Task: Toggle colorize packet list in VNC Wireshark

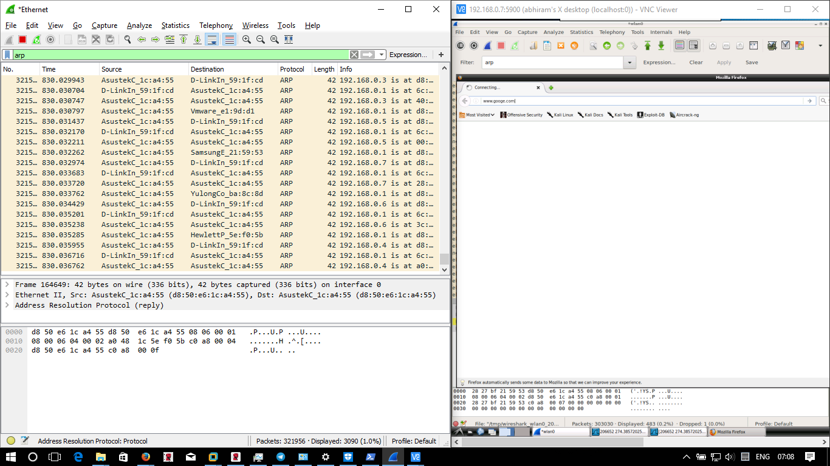Action: pos(680,46)
